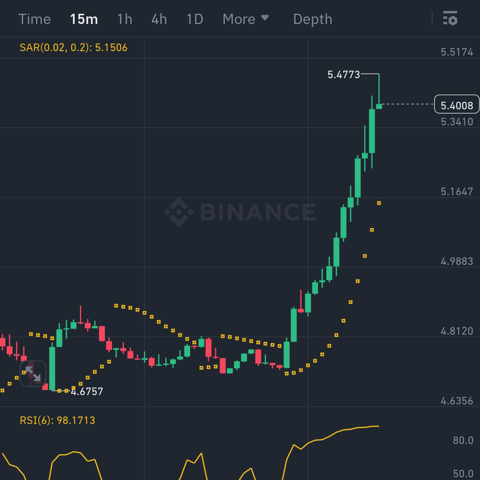This screenshot has height=480, width=480.
Task: Select the Time chart interval
Action: (x=35, y=19)
